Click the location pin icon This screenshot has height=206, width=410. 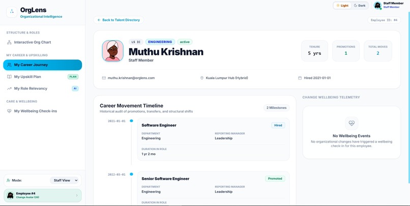[x=202, y=78]
